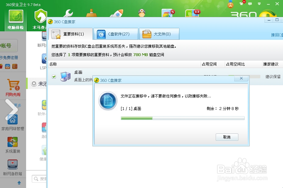Click 更多 link in sidebar

(18, 105)
